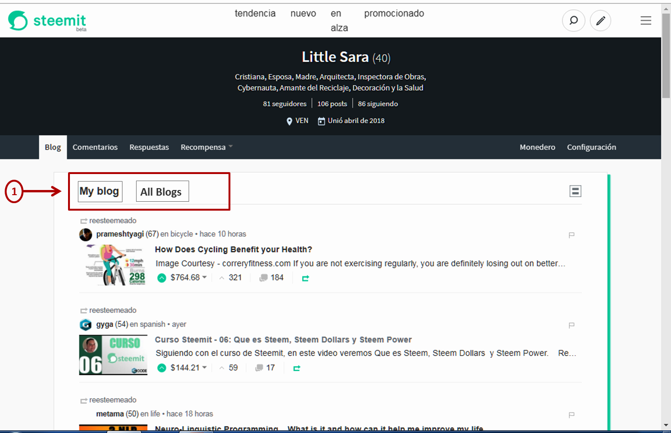Go to tendencia in top navigation

pos(255,14)
